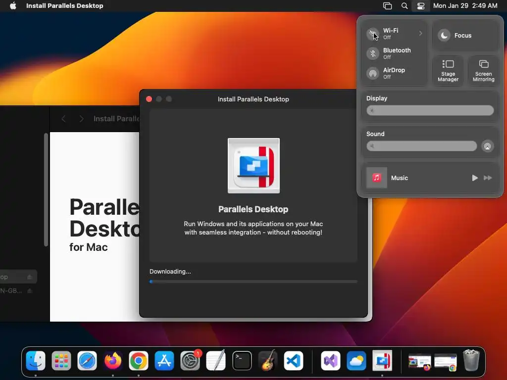Launch Visual Studio Code from the Dock

tap(294, 361)
